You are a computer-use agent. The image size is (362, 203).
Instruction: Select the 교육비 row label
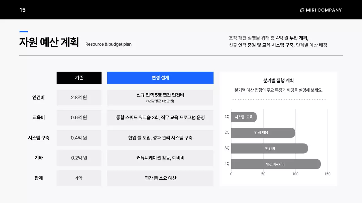coord(39,117)
